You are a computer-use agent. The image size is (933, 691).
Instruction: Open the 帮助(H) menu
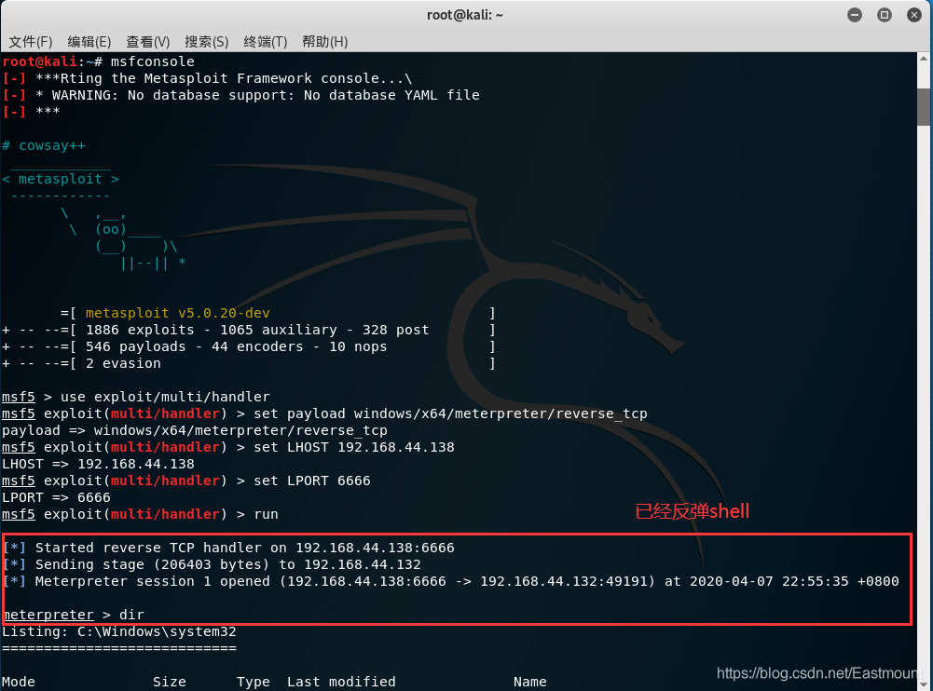click(x=325, y=42)
